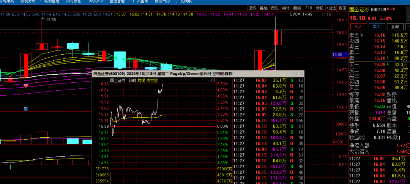Open the 自选管理 menu
The height and width of the screenshot is (184, 410).
click(x=117, y=2)
